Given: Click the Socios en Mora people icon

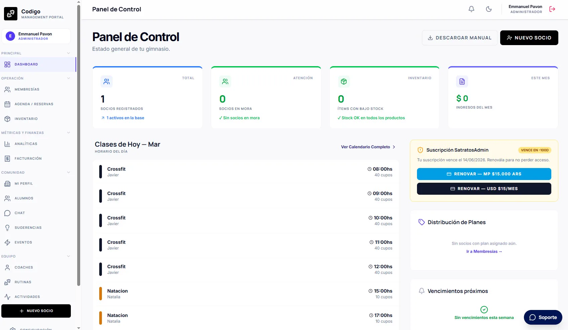Looking at the screenshot, I should pos(225,81).
